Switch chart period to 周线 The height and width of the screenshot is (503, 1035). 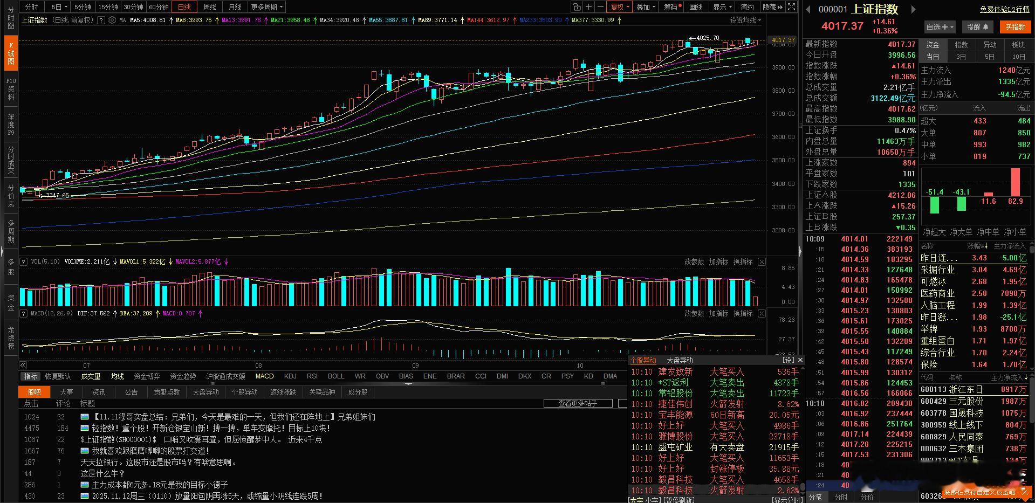(x=210, y=7)
